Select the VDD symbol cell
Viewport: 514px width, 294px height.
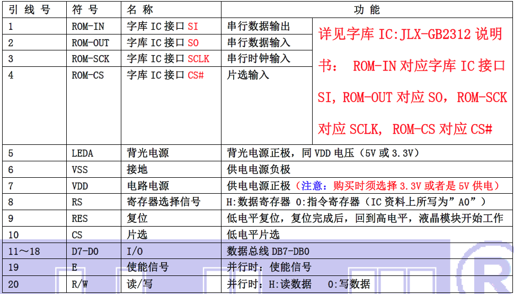pyautogui.click(x=79, y=186)
